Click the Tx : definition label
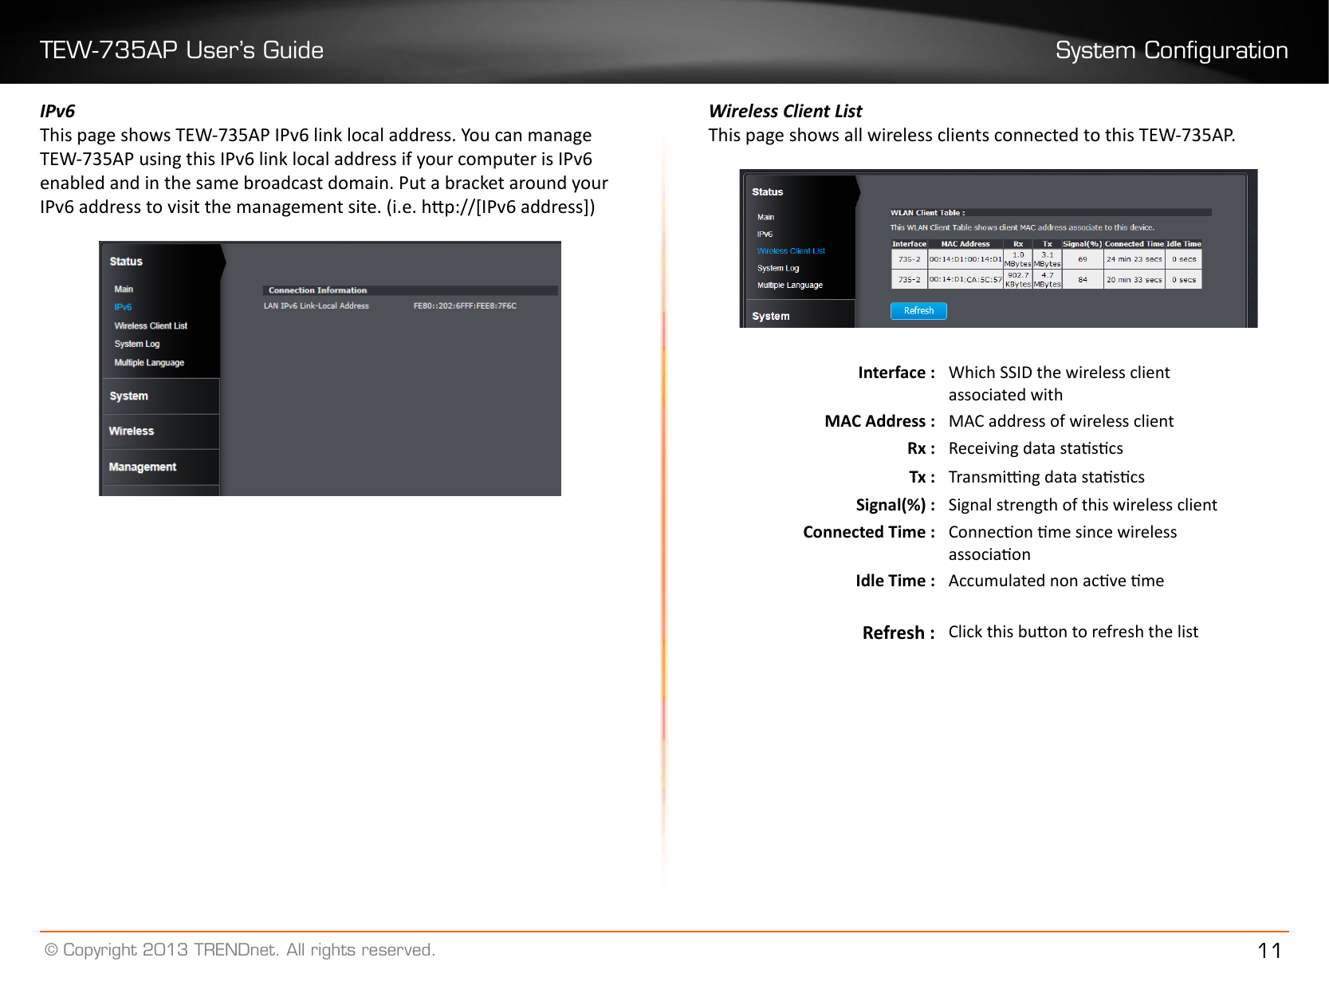Viewport: 1329px width, 997px height. pos(922,477)
